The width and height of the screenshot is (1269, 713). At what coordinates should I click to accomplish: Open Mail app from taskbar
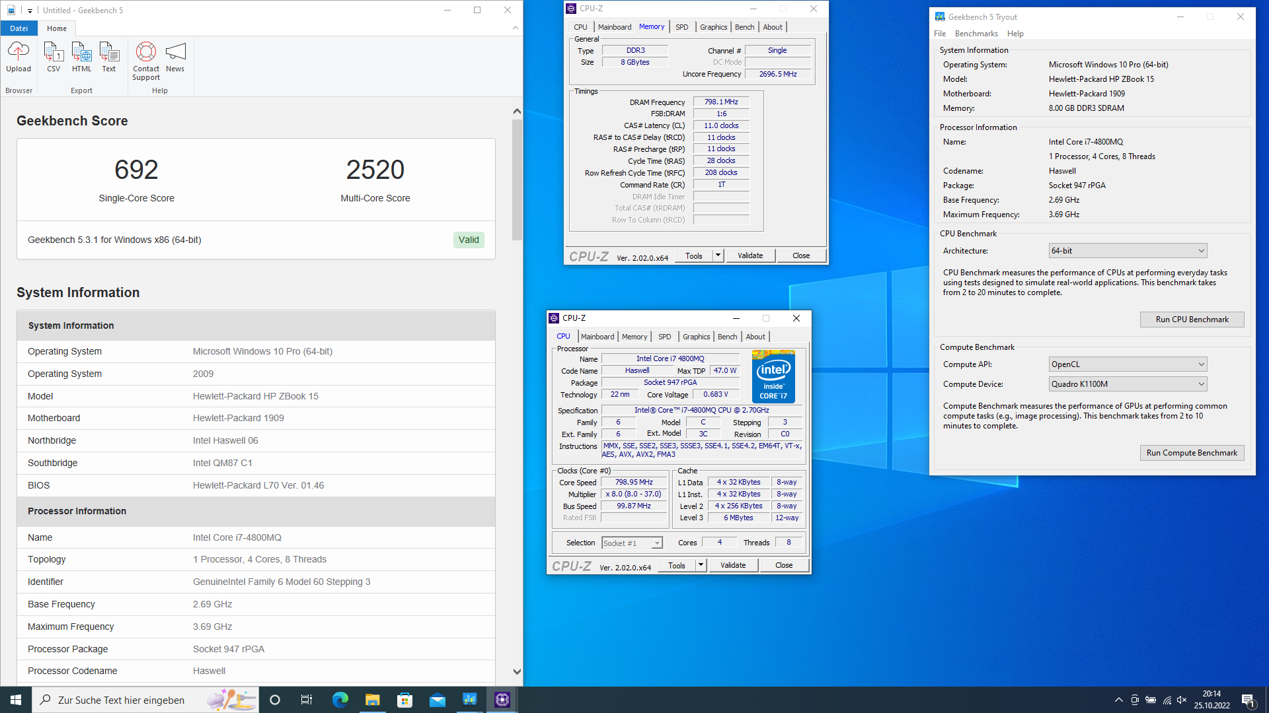point(437,700)
